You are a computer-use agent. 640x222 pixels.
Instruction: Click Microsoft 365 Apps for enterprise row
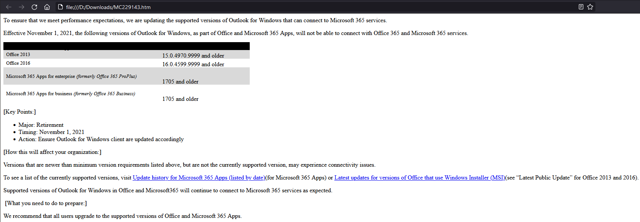71,76
